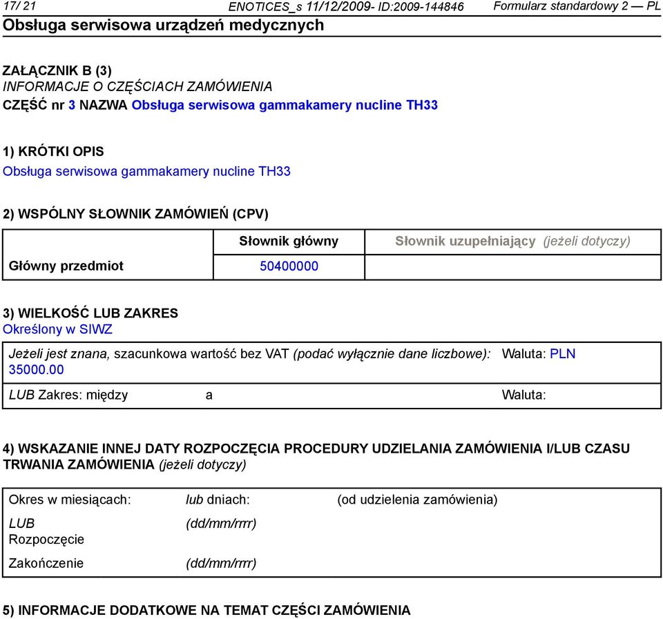This screenshot has height=619, width=663.
Task: Click '(dd/mm/rrrr)' next to Rozpoczęcie
Action: point(221,524)
